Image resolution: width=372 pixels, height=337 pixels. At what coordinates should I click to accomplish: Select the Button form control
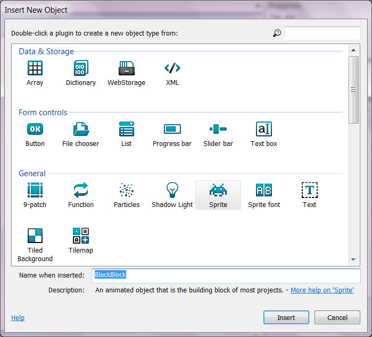click(x=35, y=129)
